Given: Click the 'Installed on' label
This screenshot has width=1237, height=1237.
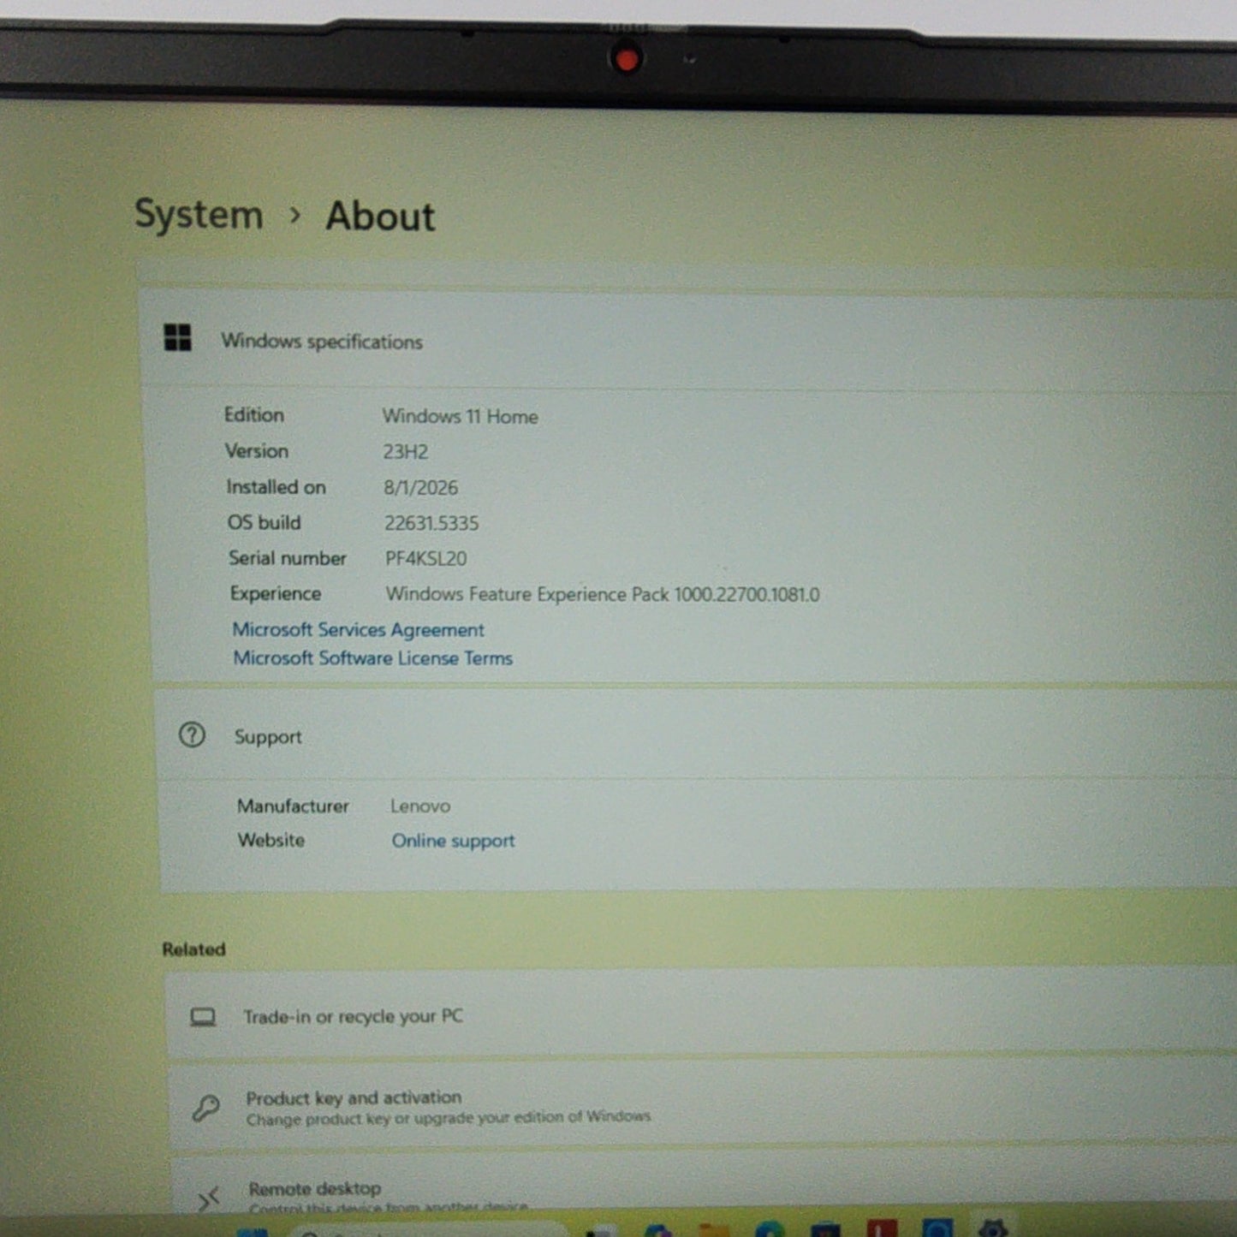Looking at the screenshot, I should pos(276,486).
